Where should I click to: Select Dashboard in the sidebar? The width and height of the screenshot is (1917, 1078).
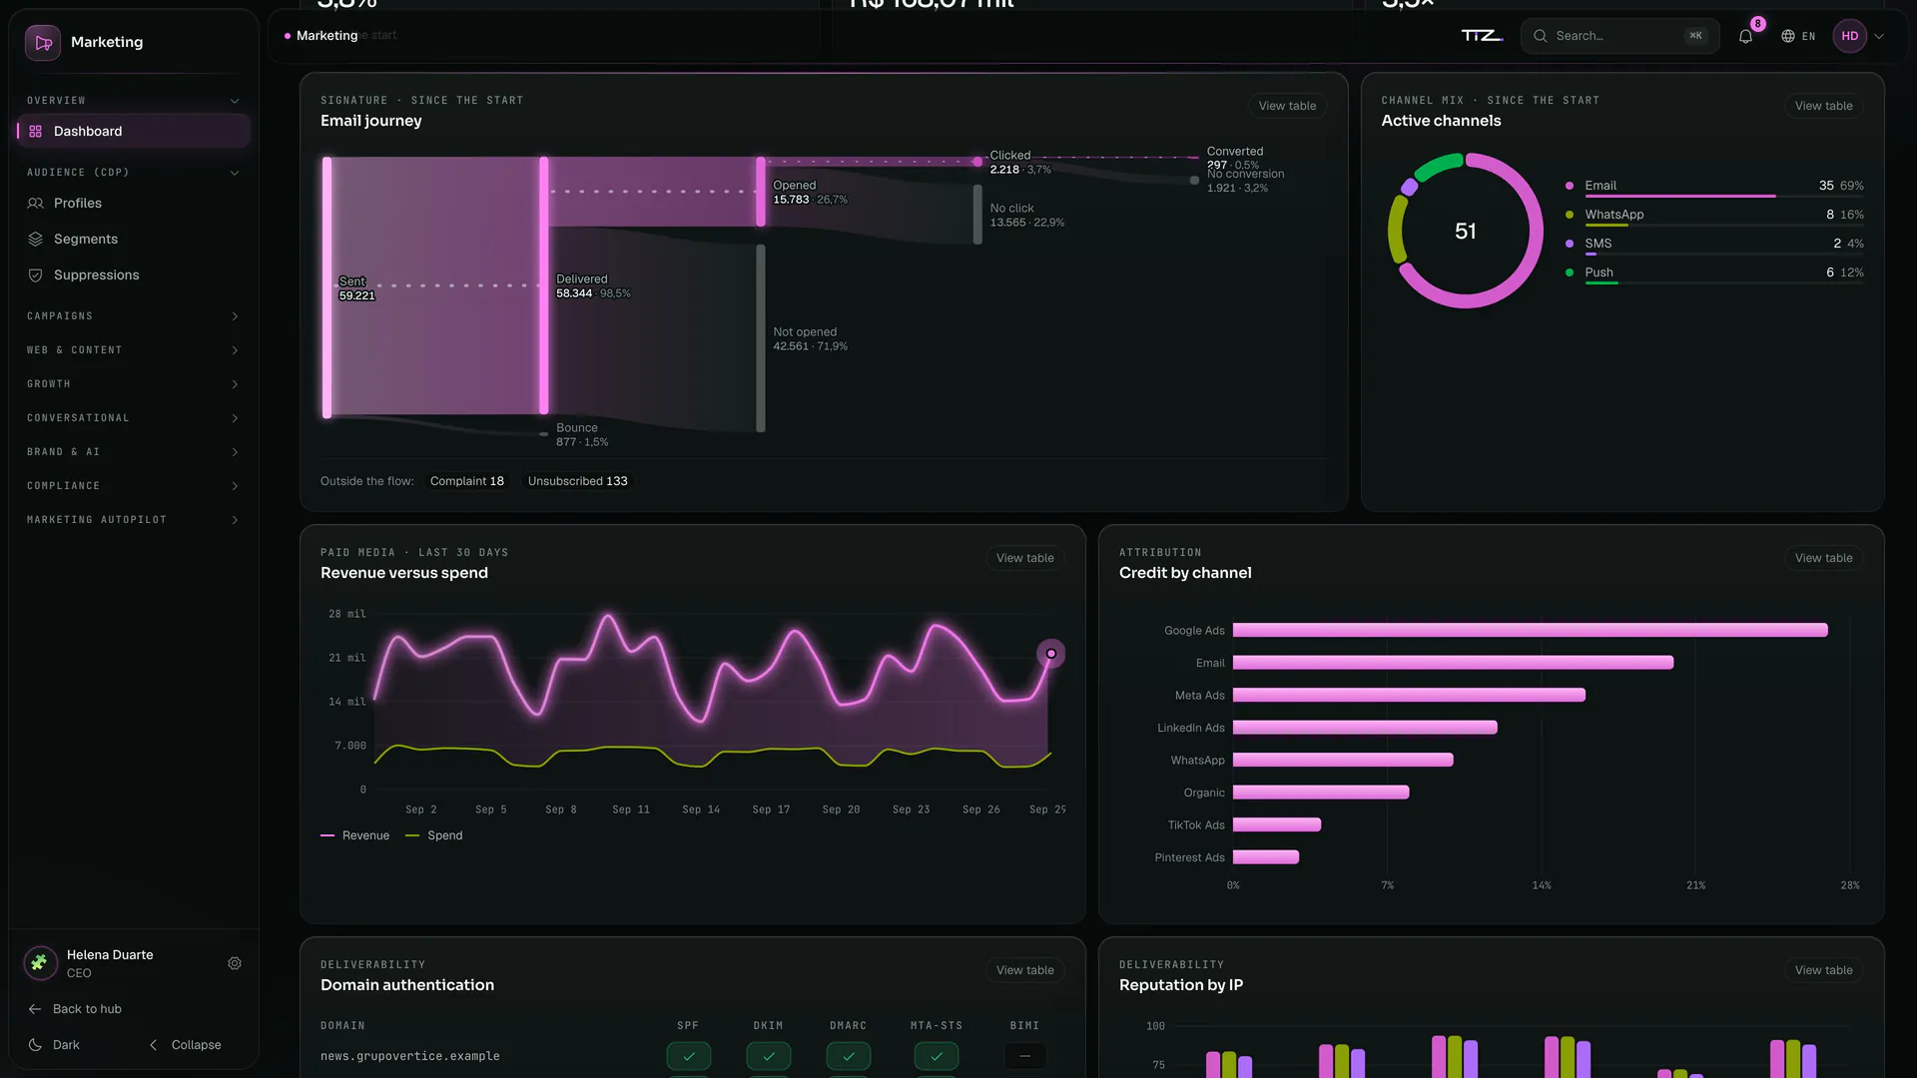(x=134, y=132)
